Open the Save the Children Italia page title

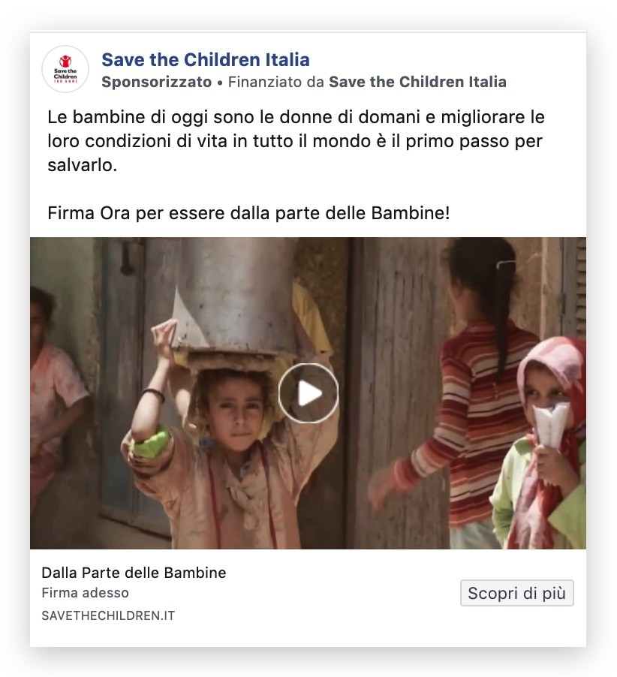206,59
